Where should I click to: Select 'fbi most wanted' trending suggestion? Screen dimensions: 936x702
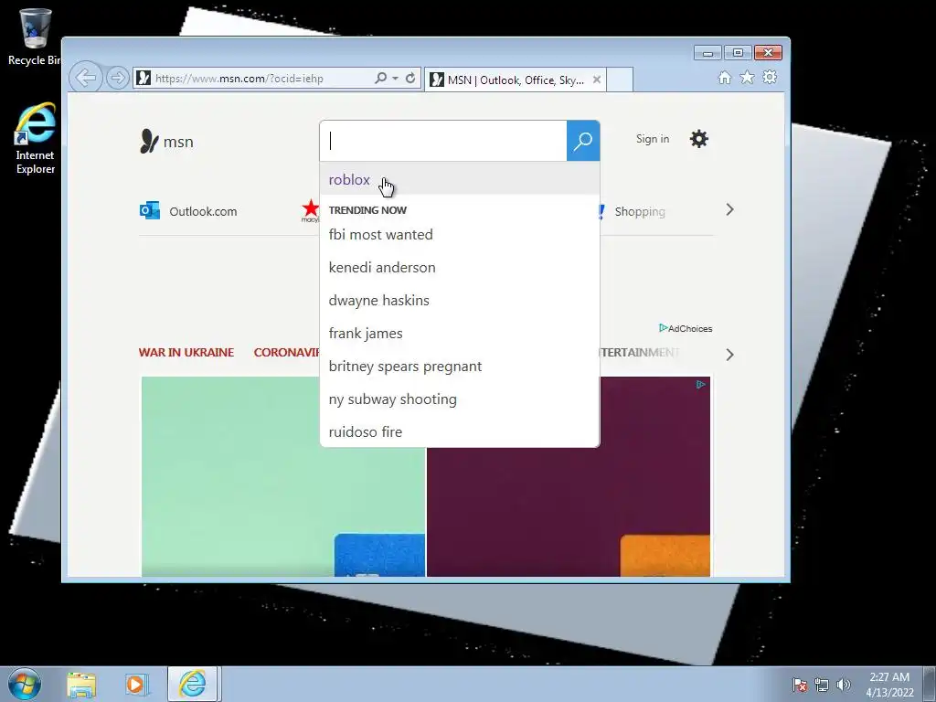(460, 235)
